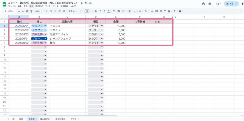This screenshot has width=244, height=121.
Task: Open the filter views dropdown
Action: (170, 11)
